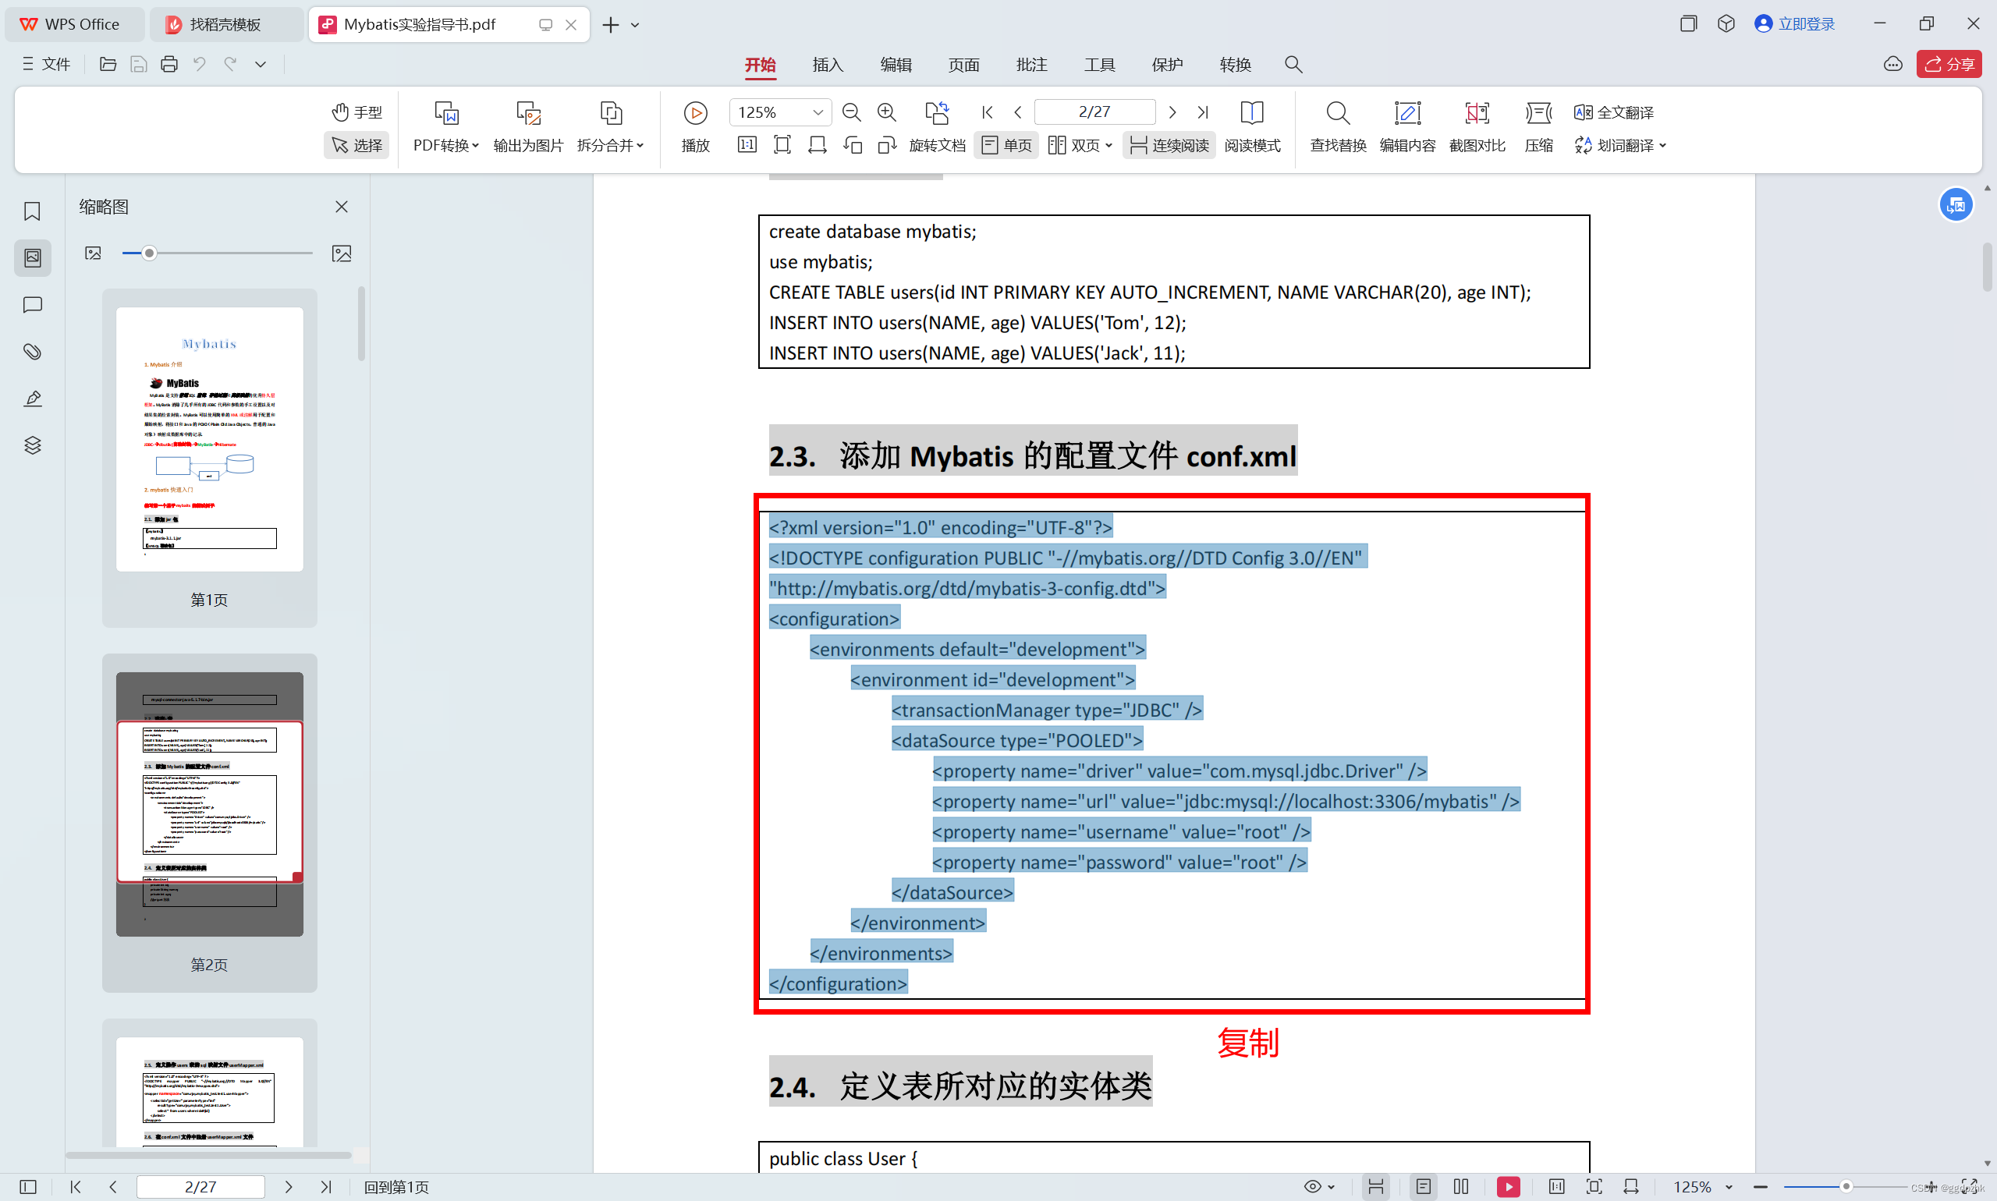The height and width of the screenshot is (1201, 1997).
Task: Open thumbnail panel sidebar icon
Action: pyautogui.click(x=33, y=258)
